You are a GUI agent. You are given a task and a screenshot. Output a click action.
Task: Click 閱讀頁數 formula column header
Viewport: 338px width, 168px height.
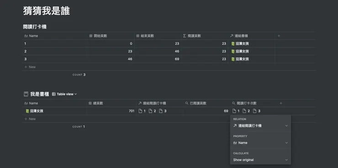point(205,36)
